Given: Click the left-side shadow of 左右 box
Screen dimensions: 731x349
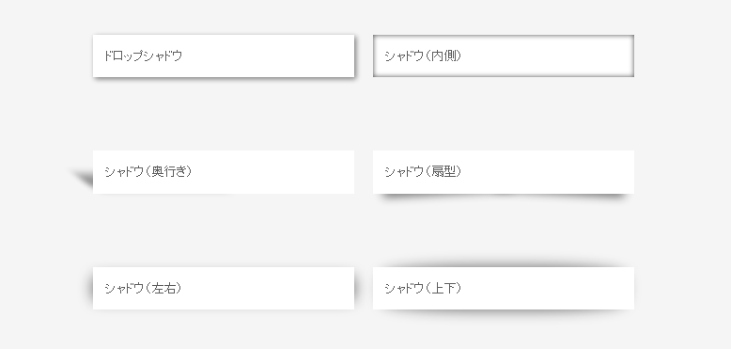Looking at the screenshot, I should coord(89,289).
